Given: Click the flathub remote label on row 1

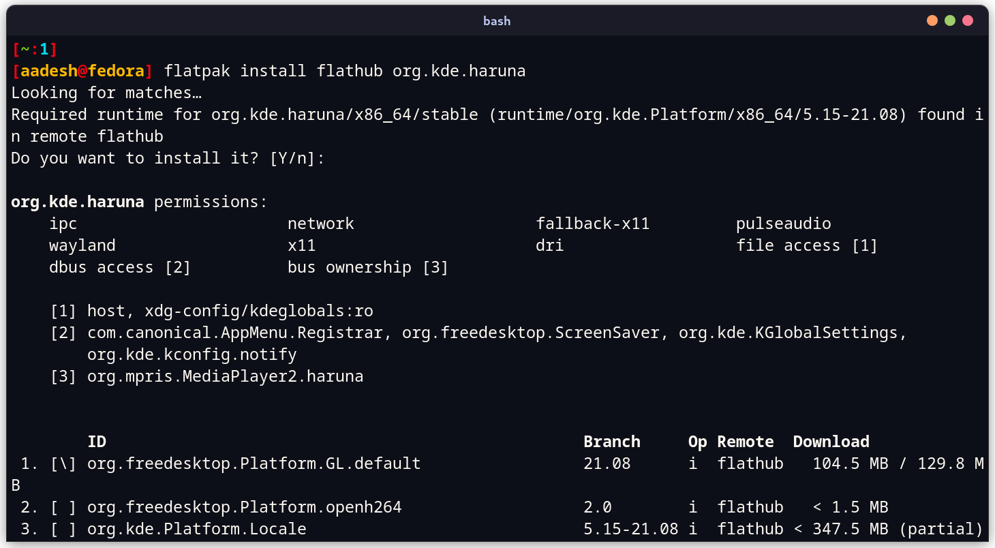Looking at the screenshot, I should tap(750, 463).
